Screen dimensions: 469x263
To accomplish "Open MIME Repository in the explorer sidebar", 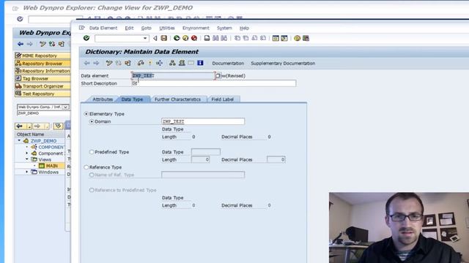I will [x=43, y=56].
